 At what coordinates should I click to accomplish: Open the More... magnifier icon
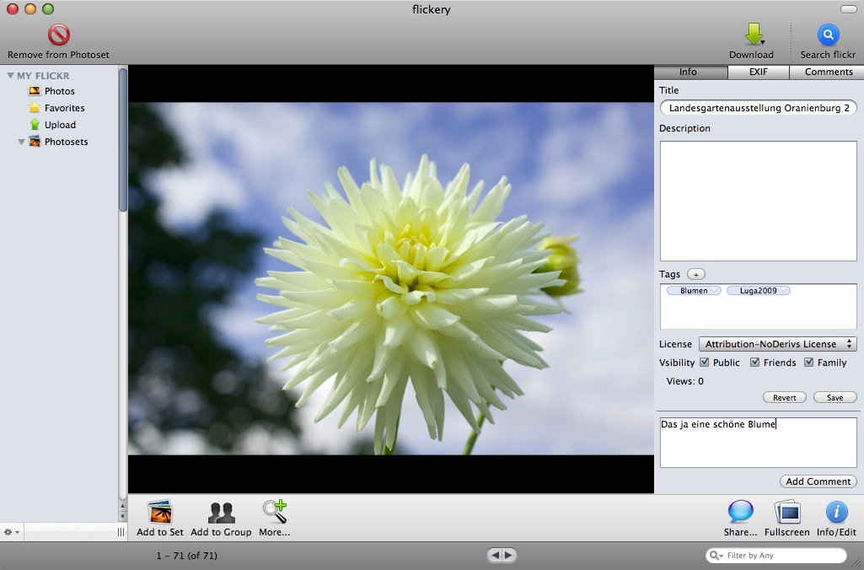[x=274, y=512]
